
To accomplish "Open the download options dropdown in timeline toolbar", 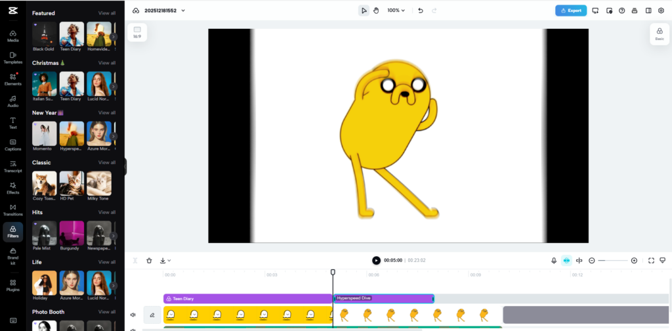I will point(165,261).
